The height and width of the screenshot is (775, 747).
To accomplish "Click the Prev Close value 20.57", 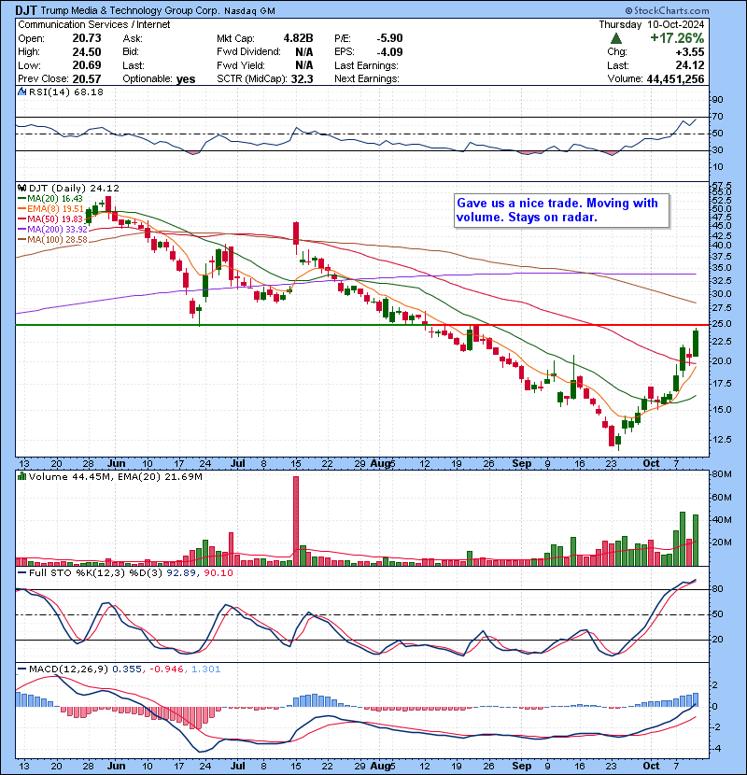I will [87, 78].
